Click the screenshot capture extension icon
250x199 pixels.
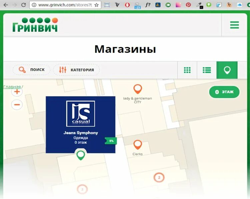coord(107,5)
